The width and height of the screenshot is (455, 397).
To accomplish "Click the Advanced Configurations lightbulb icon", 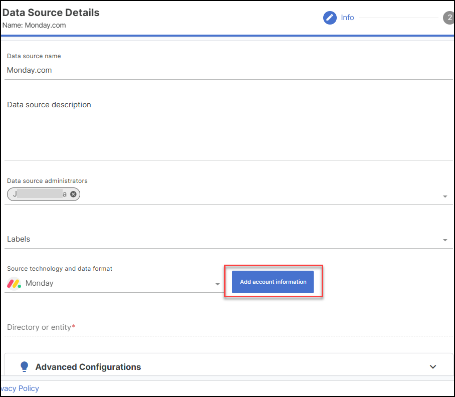I will click(24, 367).
